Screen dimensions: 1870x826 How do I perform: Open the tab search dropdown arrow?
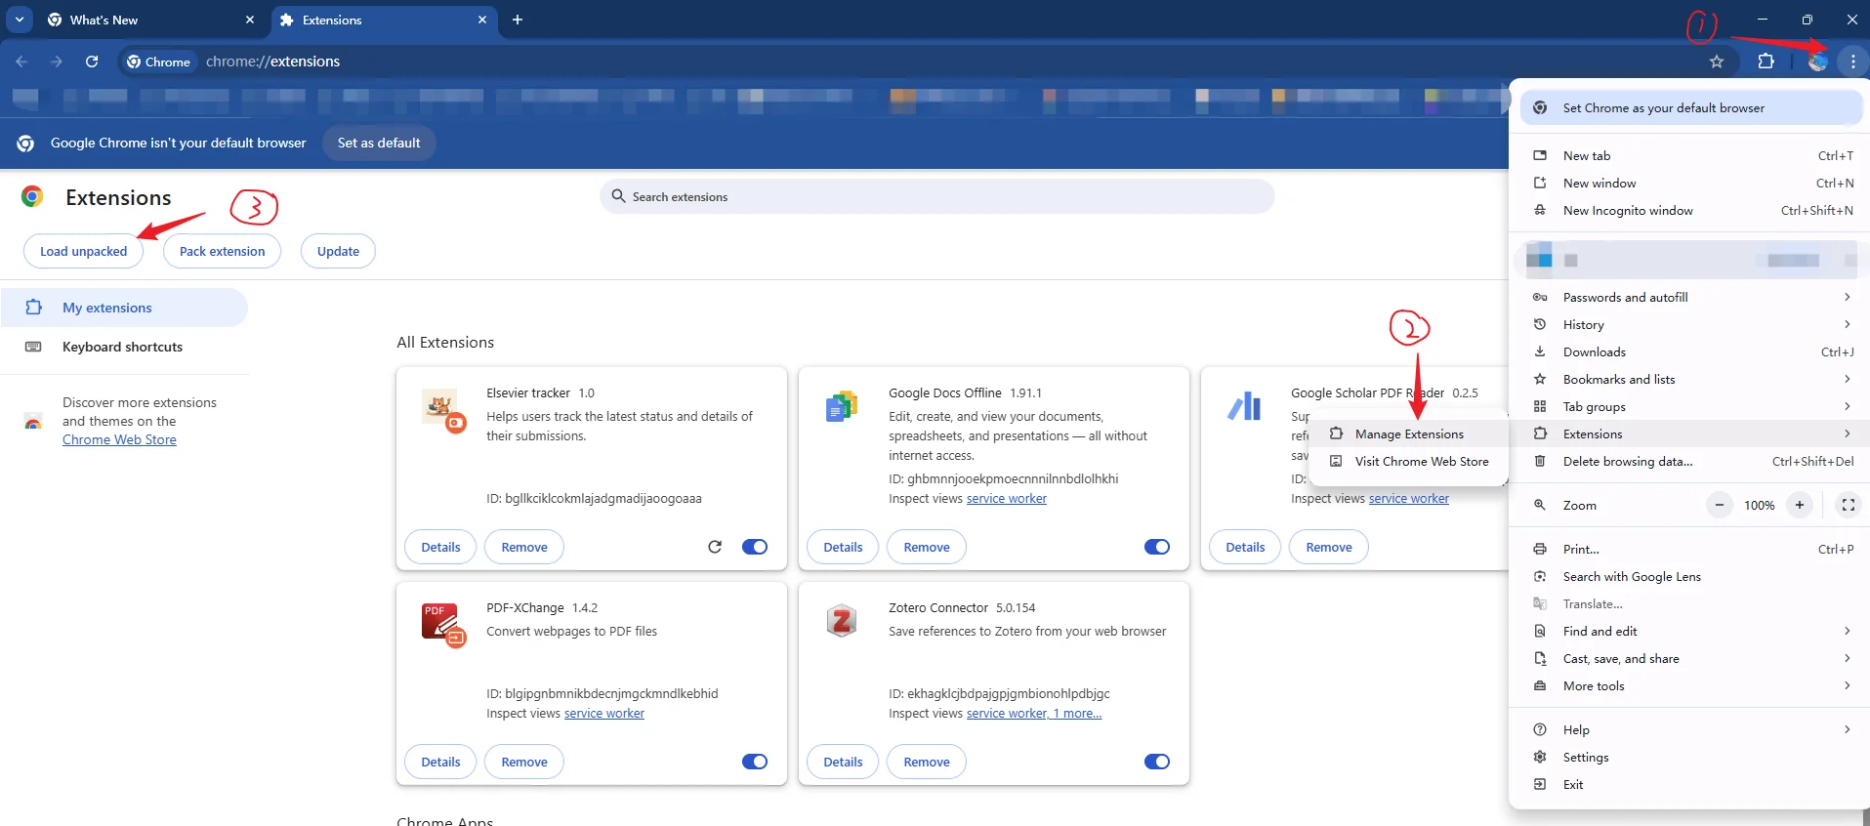(20, 20)
